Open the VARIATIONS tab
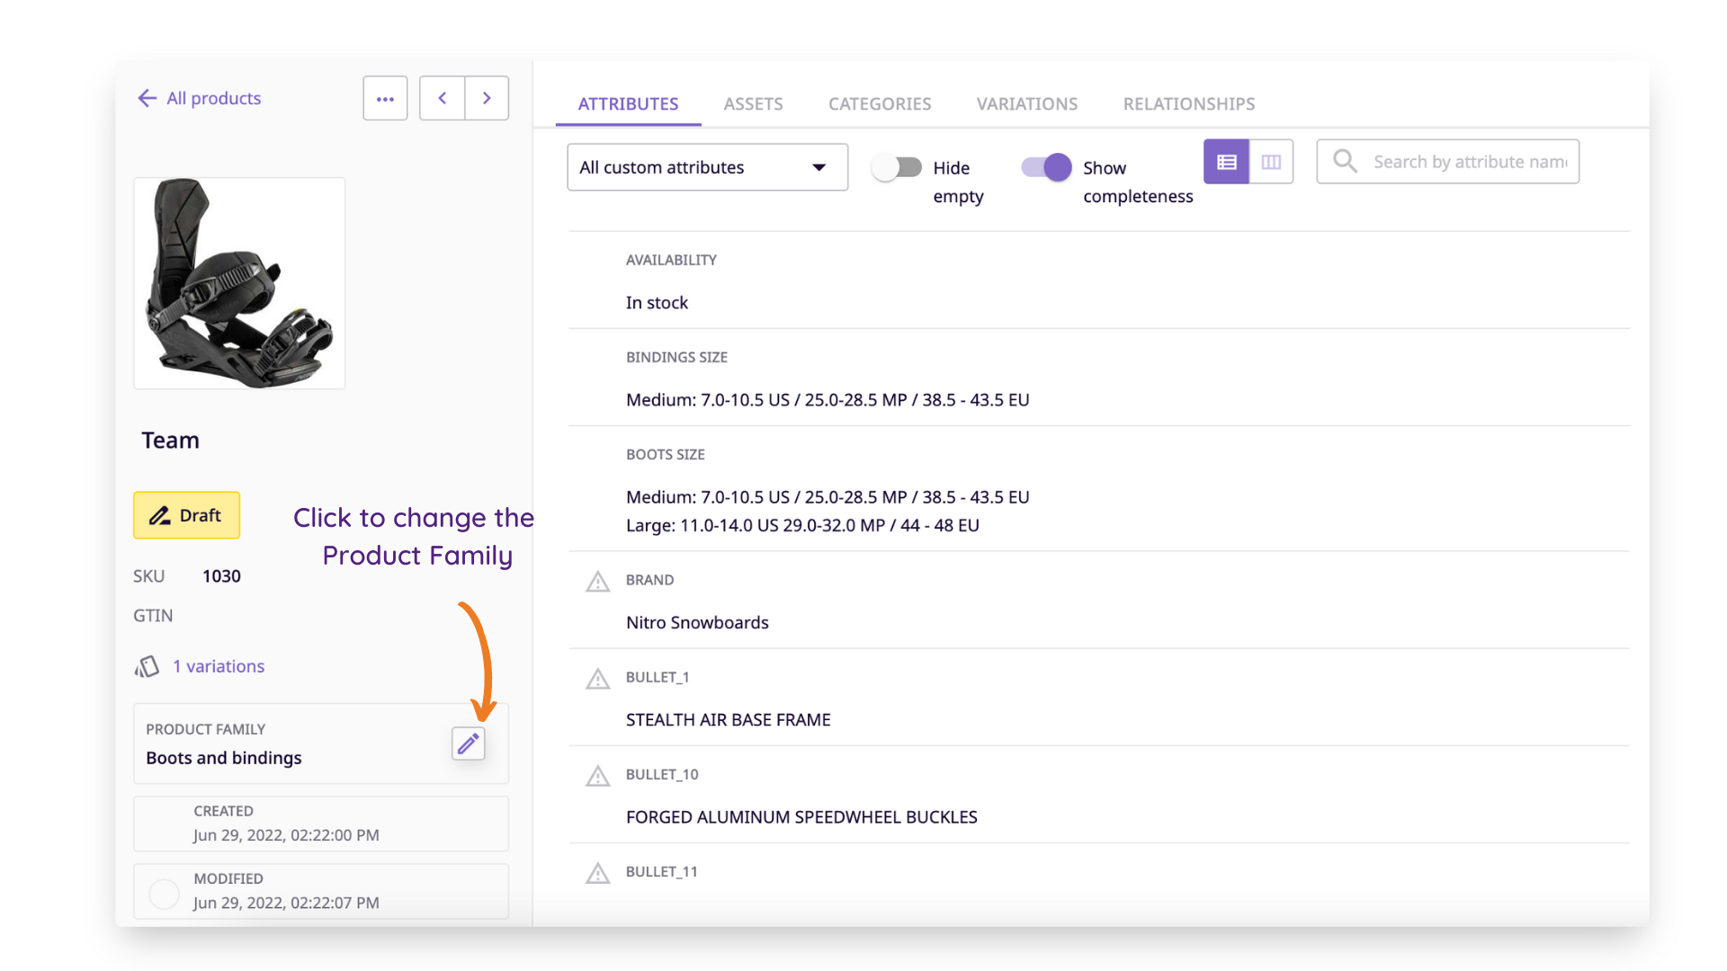 [x=1027, y=103]
